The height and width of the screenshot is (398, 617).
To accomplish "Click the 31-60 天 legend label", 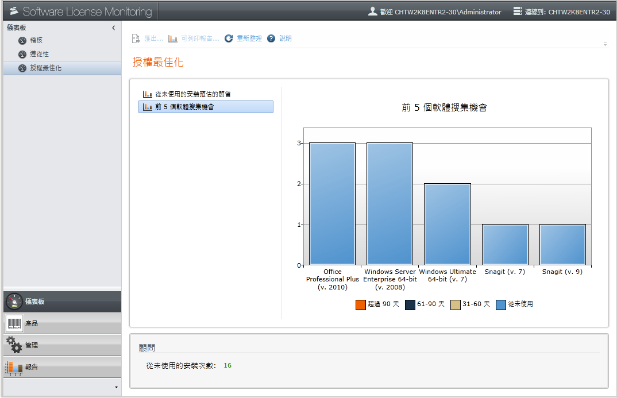I will pos(476,304).
